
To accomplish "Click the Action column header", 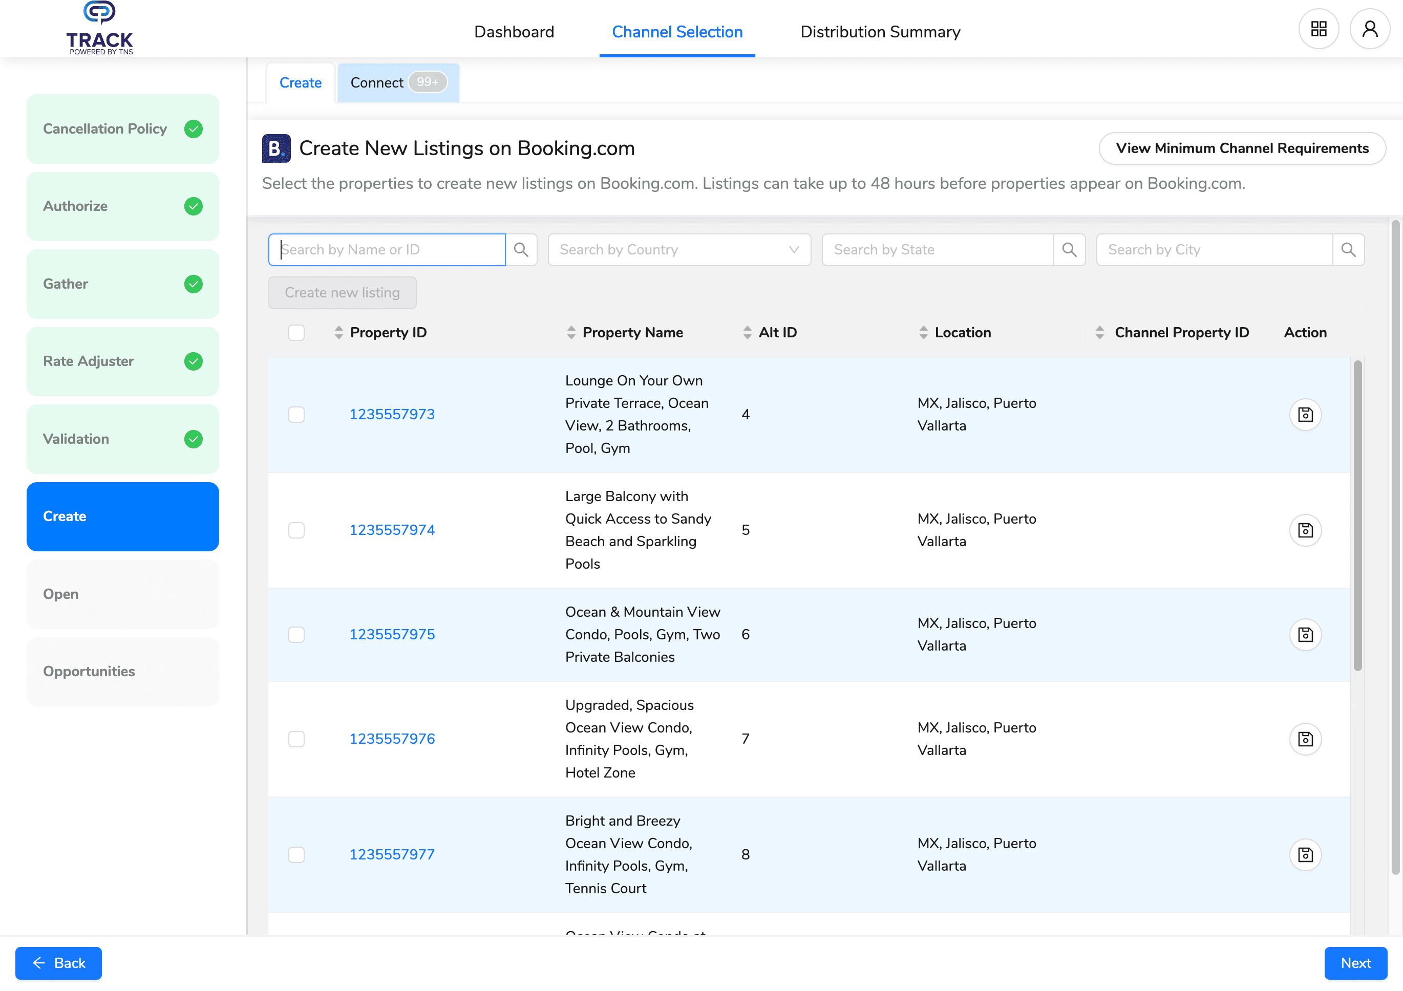I will (x=1305, y=333).
